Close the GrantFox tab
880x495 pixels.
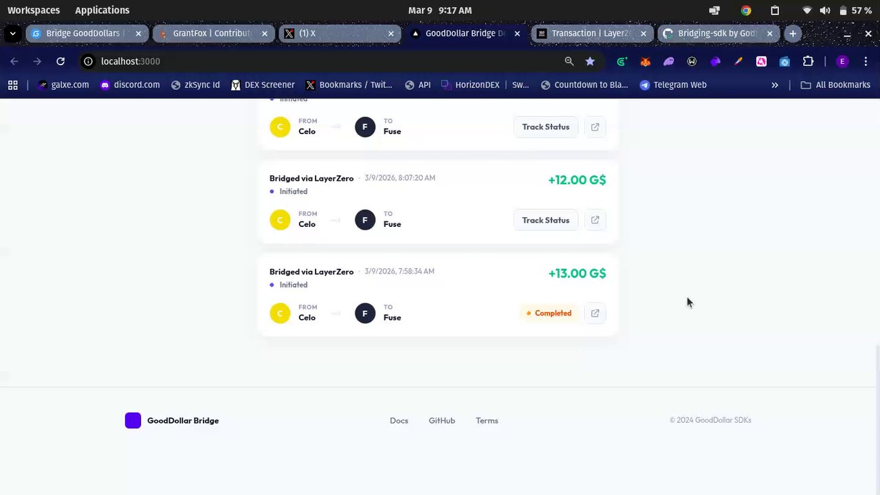click(265, 33)
